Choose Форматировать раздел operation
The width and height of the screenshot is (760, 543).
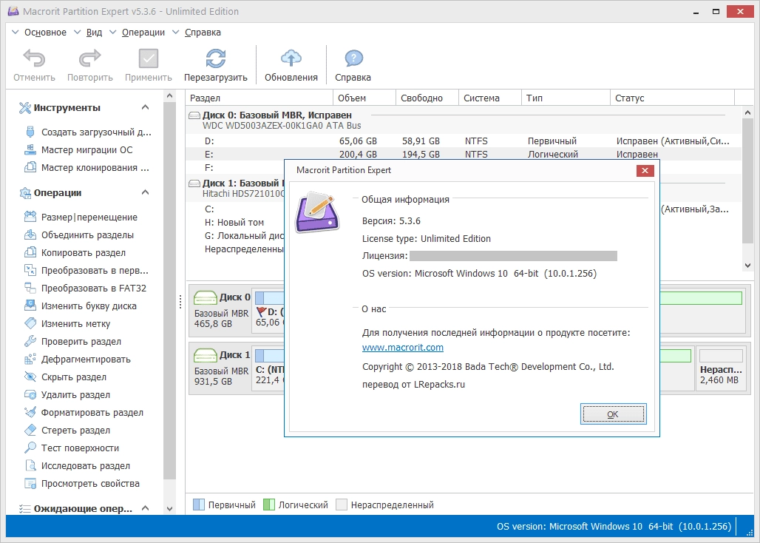(84, 413)
